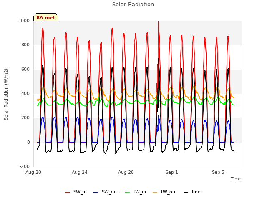Click the black Rnet legend swatch
267x200 pixels.
(x=186, y=192)
